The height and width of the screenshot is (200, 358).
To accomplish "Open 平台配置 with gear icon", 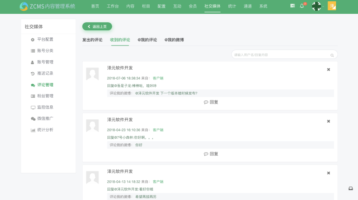I will (42, 39).
